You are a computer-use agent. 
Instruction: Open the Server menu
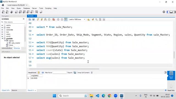pos(34,8)
